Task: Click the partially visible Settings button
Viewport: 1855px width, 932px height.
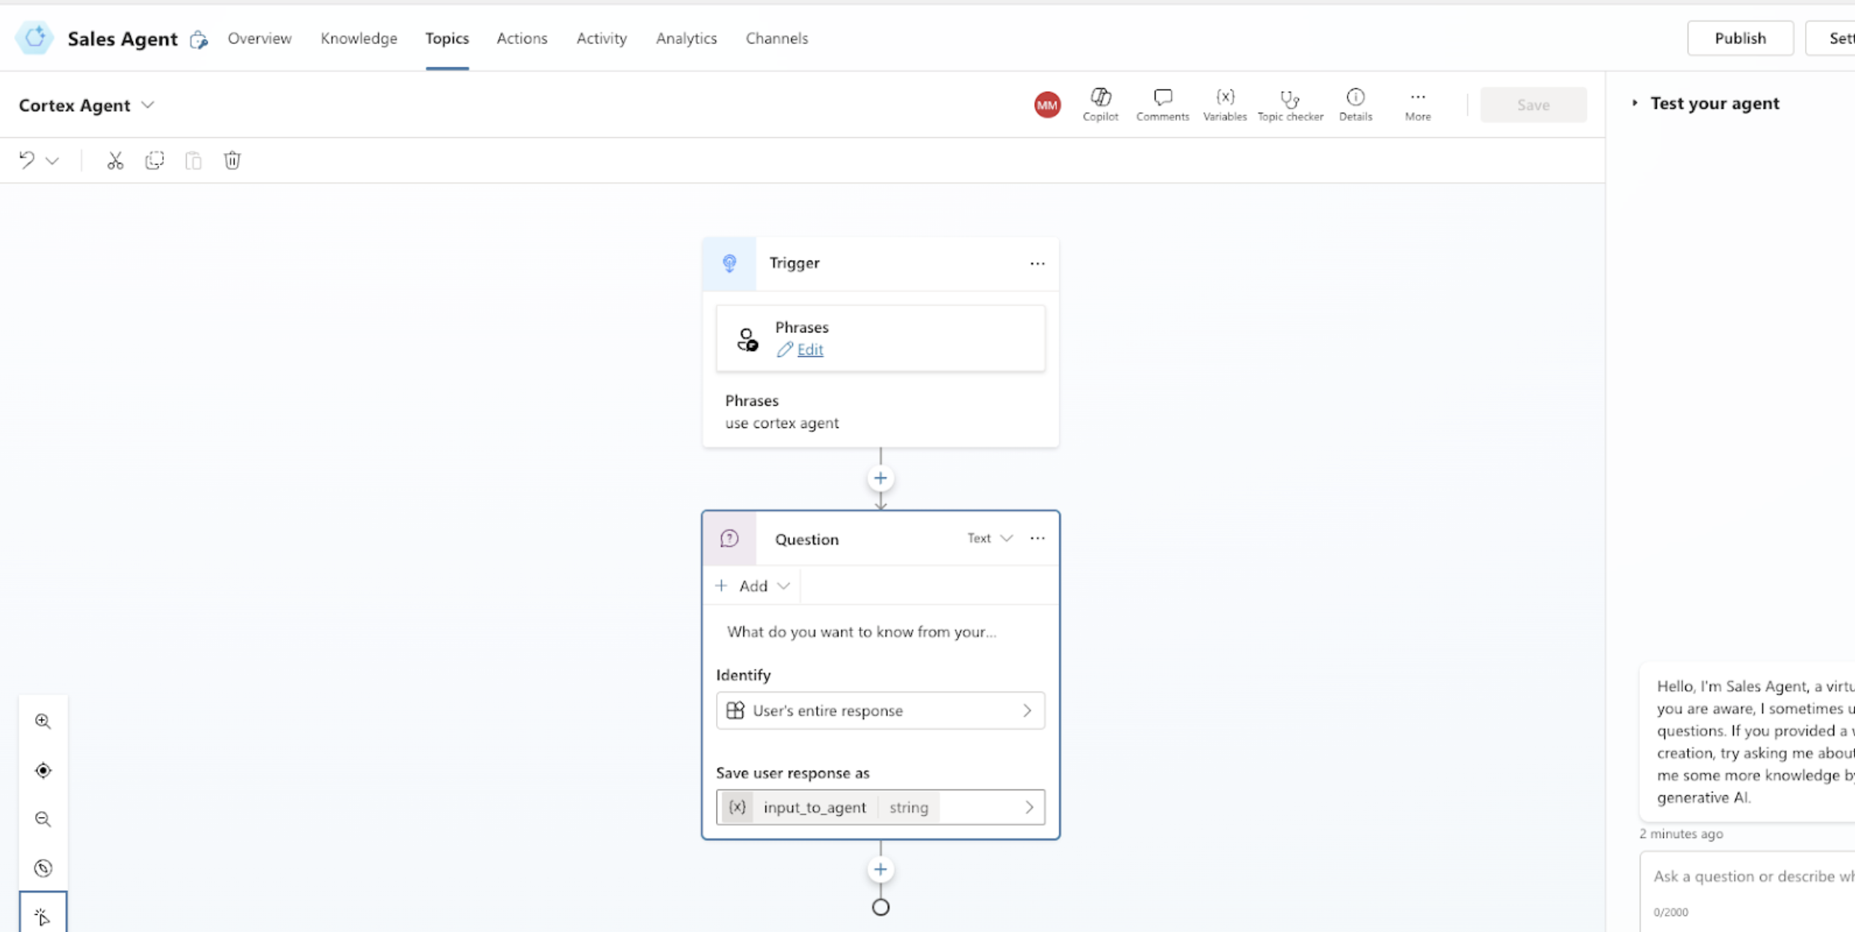Action: click(x=1832, y=38)
